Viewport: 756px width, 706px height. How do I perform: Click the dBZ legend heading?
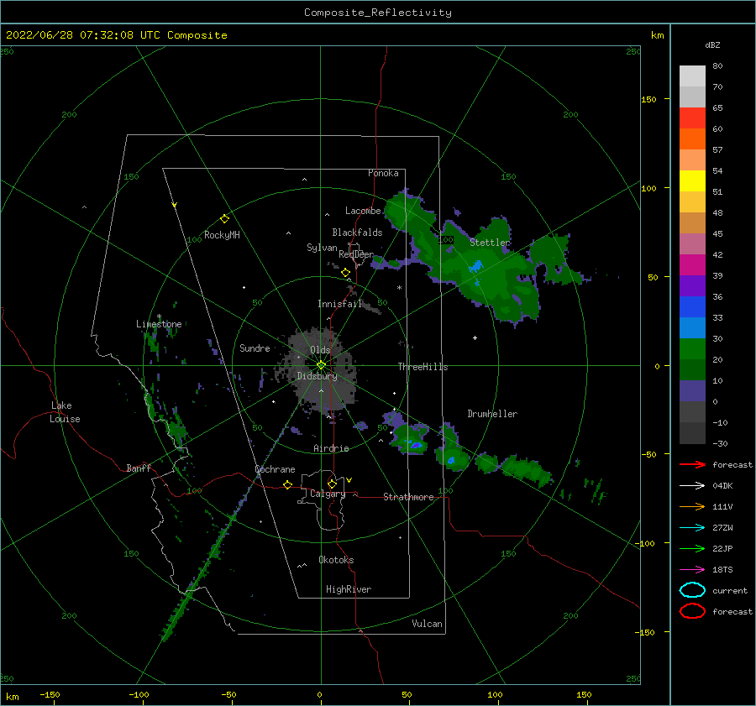712,45
